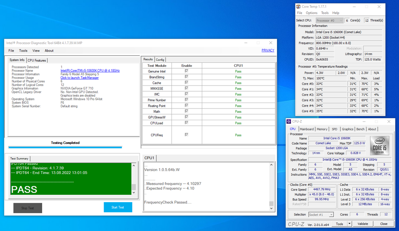Click the PASS result text in summary

click(x=24, y=189)
